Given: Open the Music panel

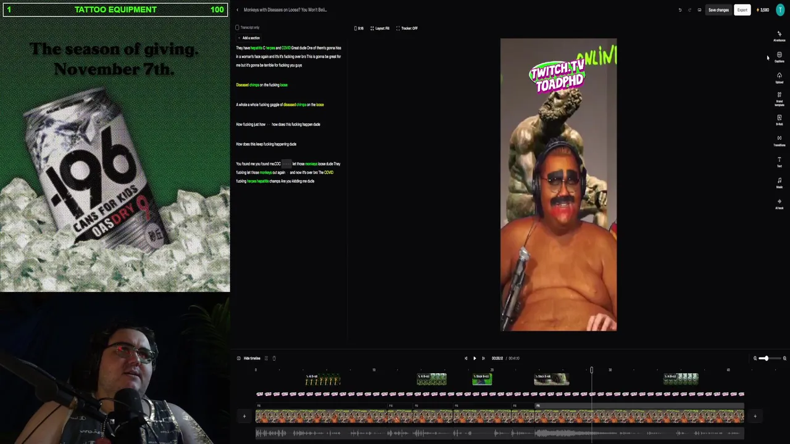Looking at the screenshot, I should (x=779, y=183).
